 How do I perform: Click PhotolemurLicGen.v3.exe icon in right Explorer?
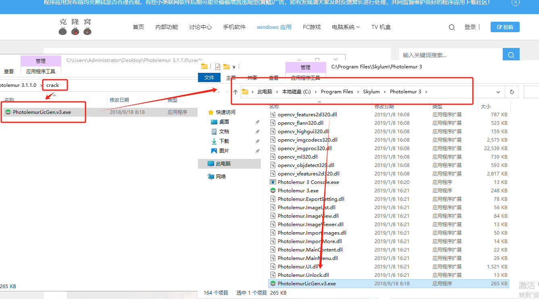(273, 284)
